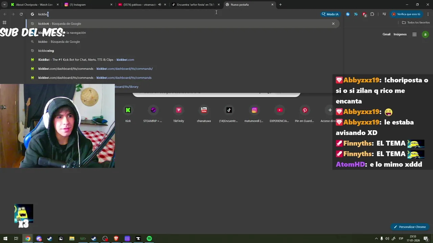Image resolution: width=433 pixels, height=243 pixels.
Task: Close the Instagram tab
Action: tap(111, 5)
